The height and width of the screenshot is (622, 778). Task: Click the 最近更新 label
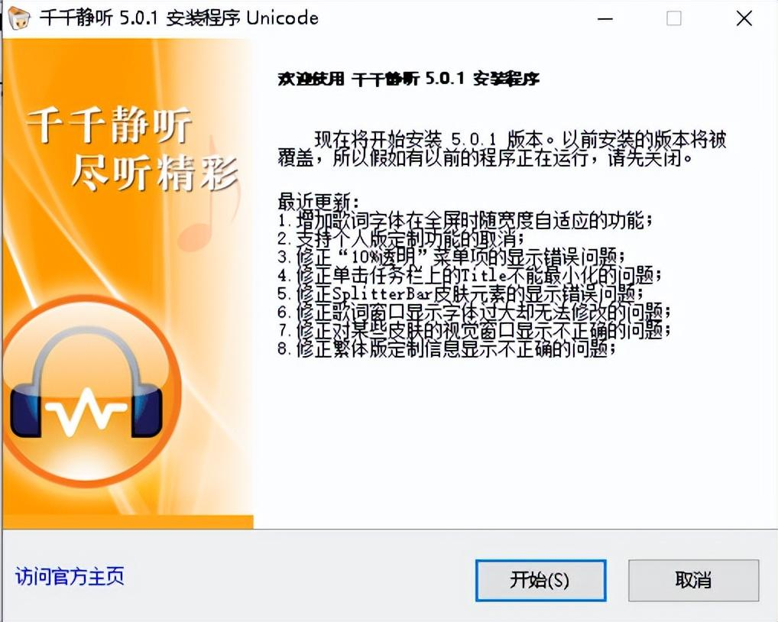point(318,202)
